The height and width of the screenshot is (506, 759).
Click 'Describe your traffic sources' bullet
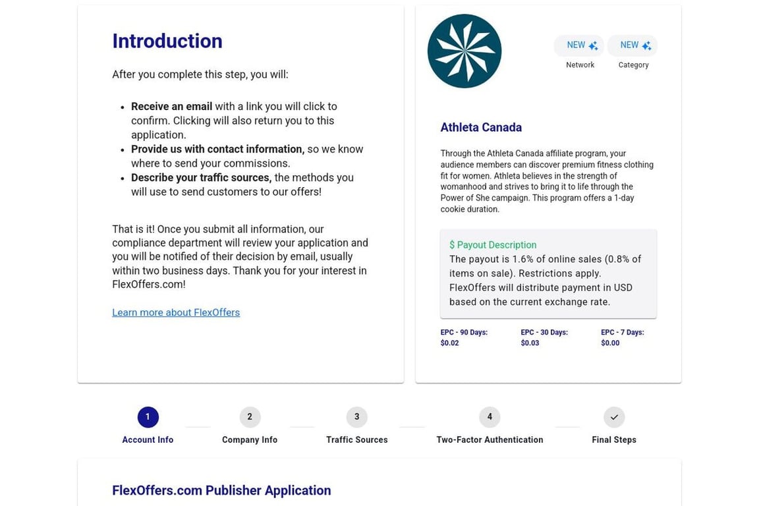point(242,184)
